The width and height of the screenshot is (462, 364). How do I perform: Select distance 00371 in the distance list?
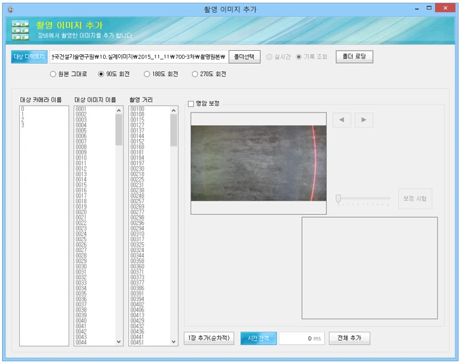click(150, 272)
